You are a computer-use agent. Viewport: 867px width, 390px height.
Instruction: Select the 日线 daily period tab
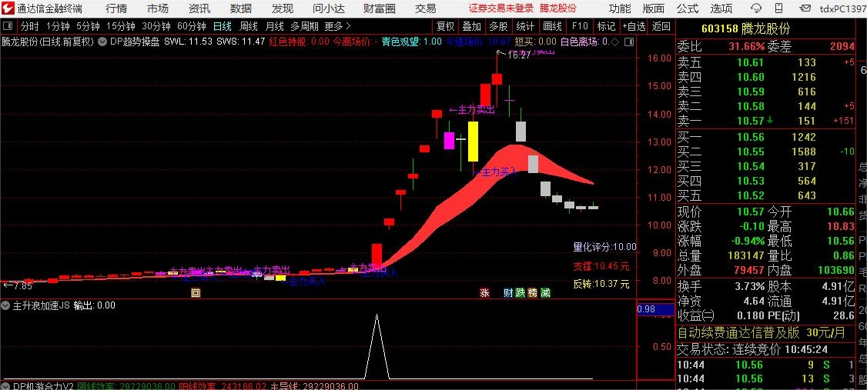click(x=223, y=26)
